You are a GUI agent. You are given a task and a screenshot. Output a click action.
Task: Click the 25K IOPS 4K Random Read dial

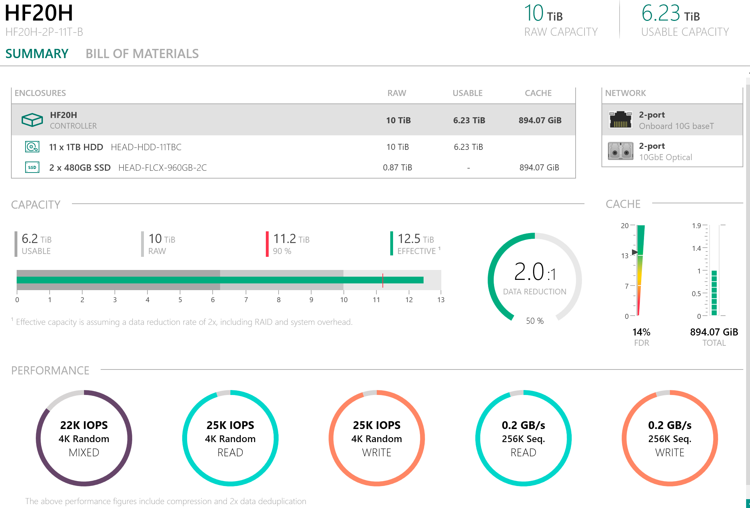coord(230,438)
